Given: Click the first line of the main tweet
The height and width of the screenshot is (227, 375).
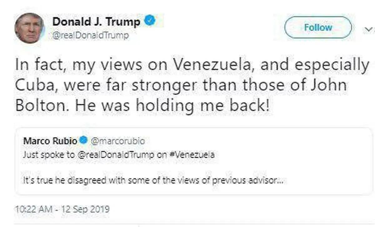Looking at the screenshot, I should click(x=192, y=65).
